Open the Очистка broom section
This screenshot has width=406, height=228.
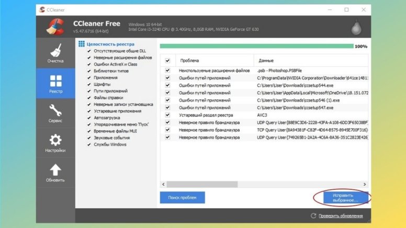click(55, 53)
